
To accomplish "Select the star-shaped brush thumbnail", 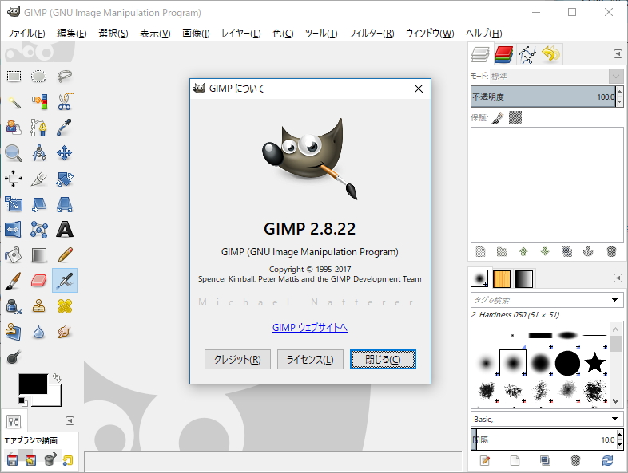I will click(x=594, y=363).
